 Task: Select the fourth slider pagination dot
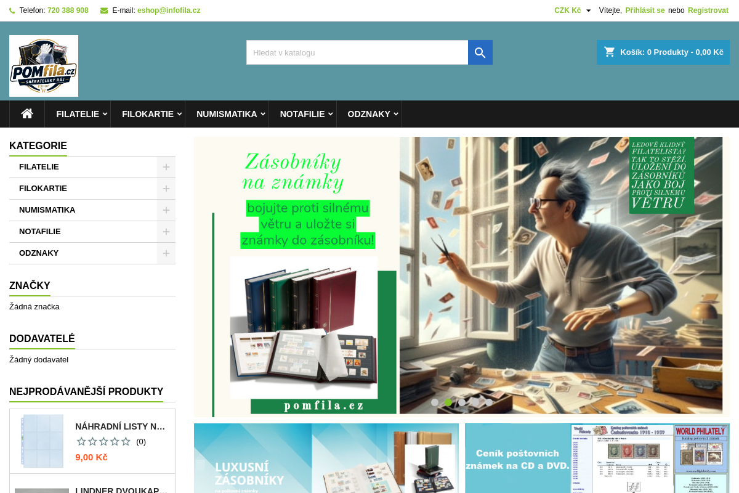point(475,402)
